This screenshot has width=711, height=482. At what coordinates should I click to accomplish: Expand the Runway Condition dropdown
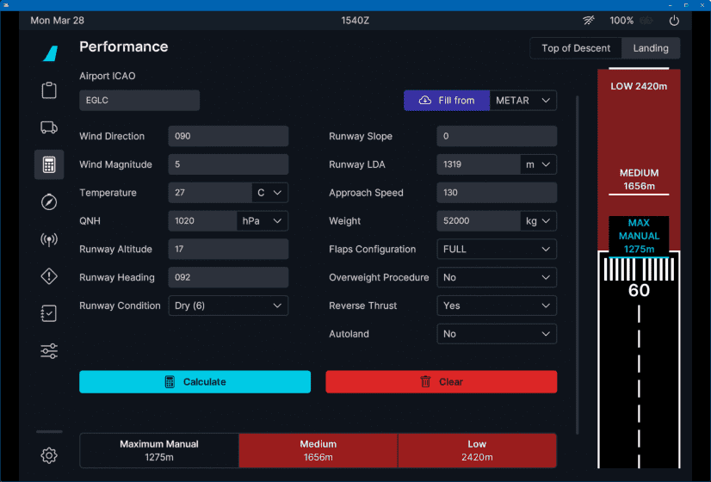pos(228,306)
